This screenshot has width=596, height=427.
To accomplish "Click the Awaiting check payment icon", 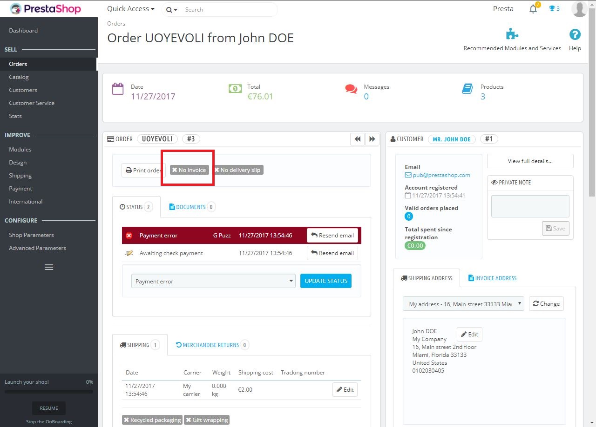I will (129, 253).
